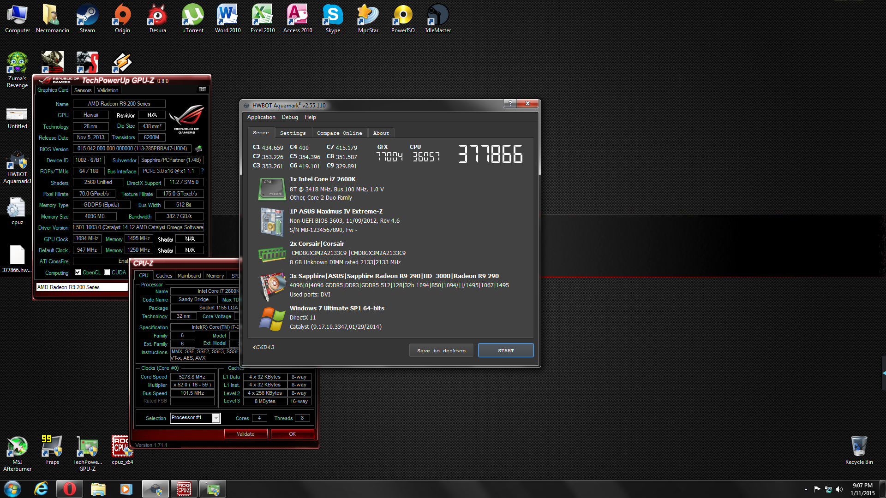The image size is (886, 498).
Task: Open Help menu in Aquamark
Action: [310, 117]
